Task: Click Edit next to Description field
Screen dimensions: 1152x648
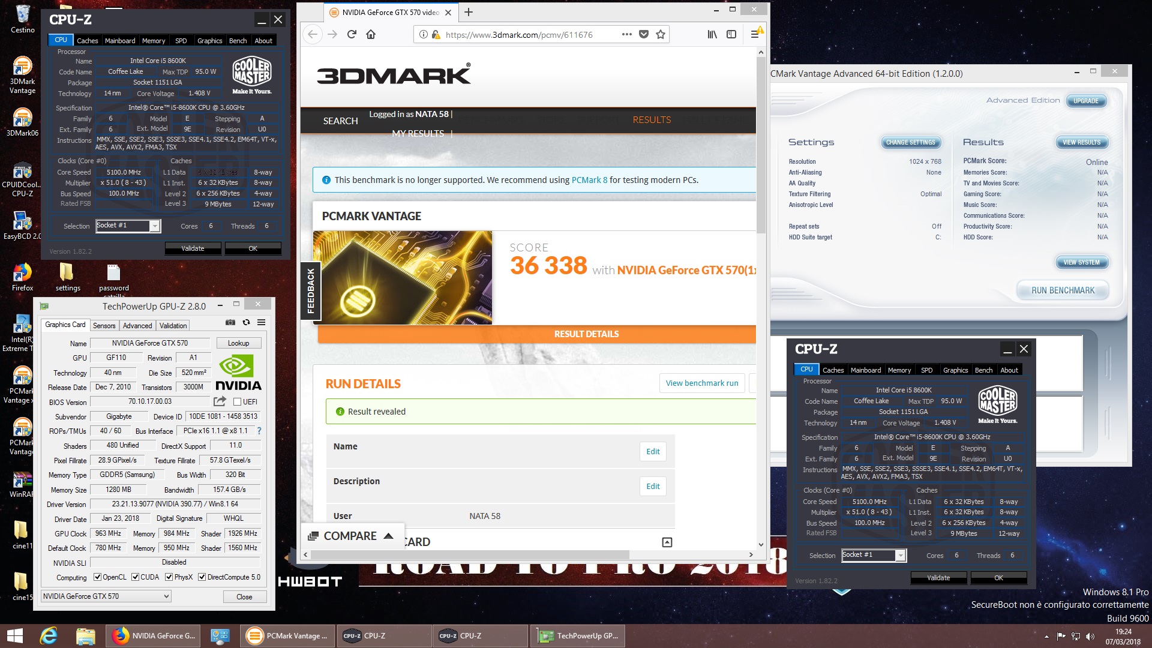Action: click(x=653, y=487)
